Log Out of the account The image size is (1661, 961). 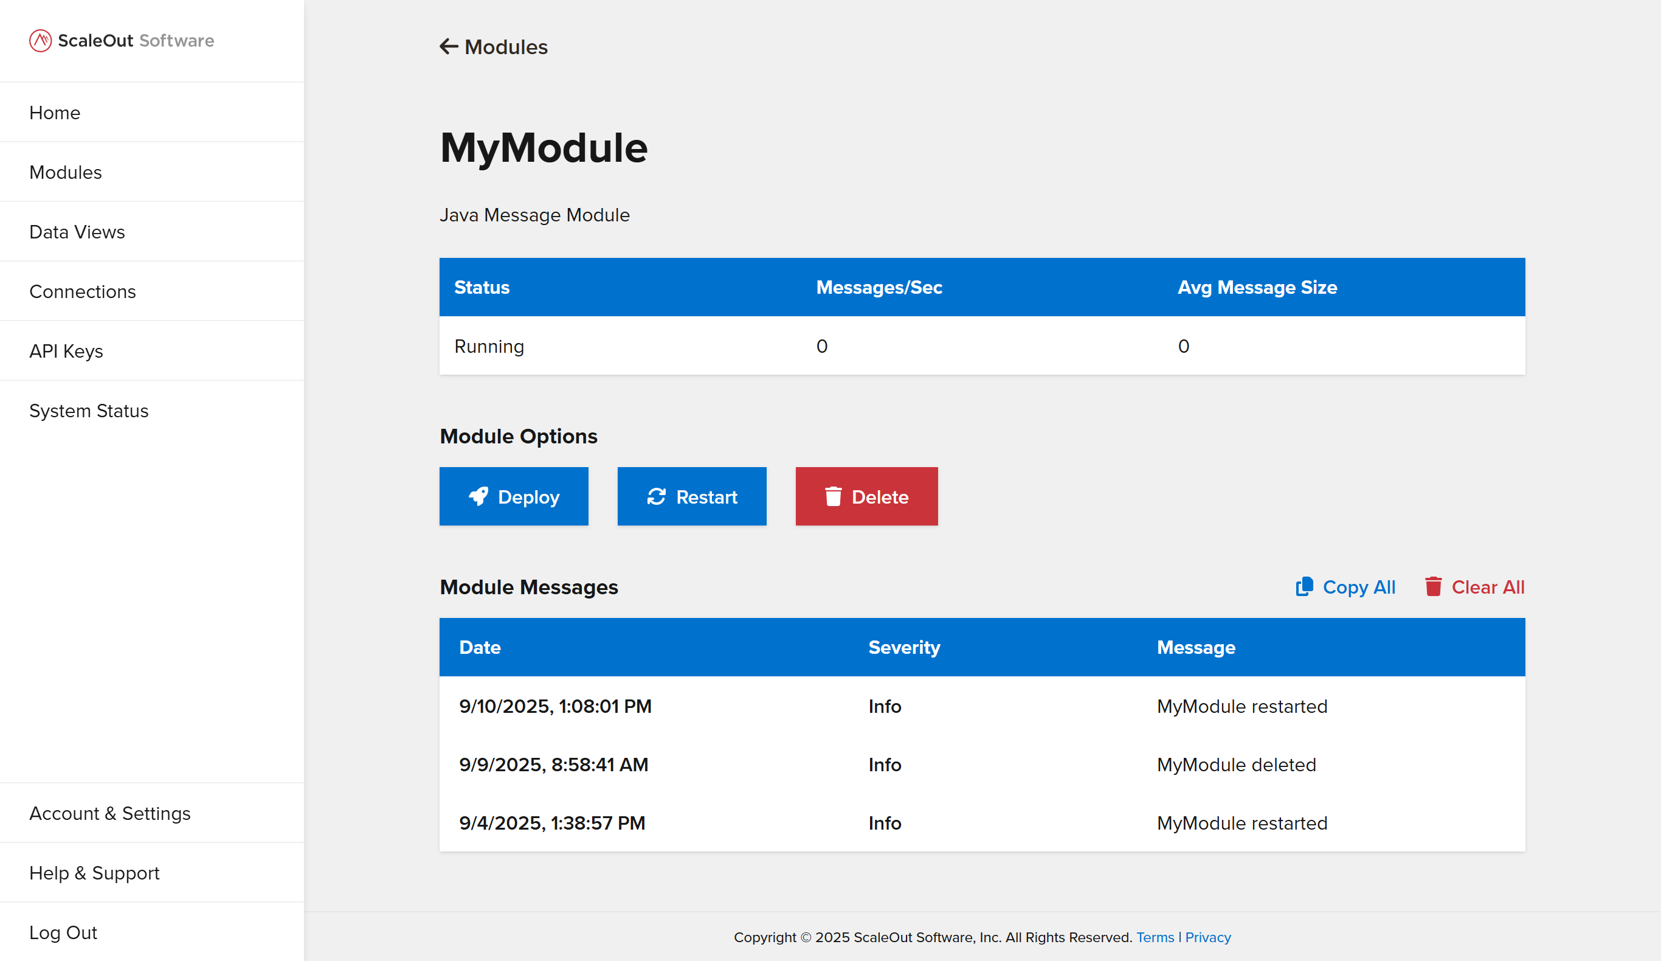coord(152,932)
